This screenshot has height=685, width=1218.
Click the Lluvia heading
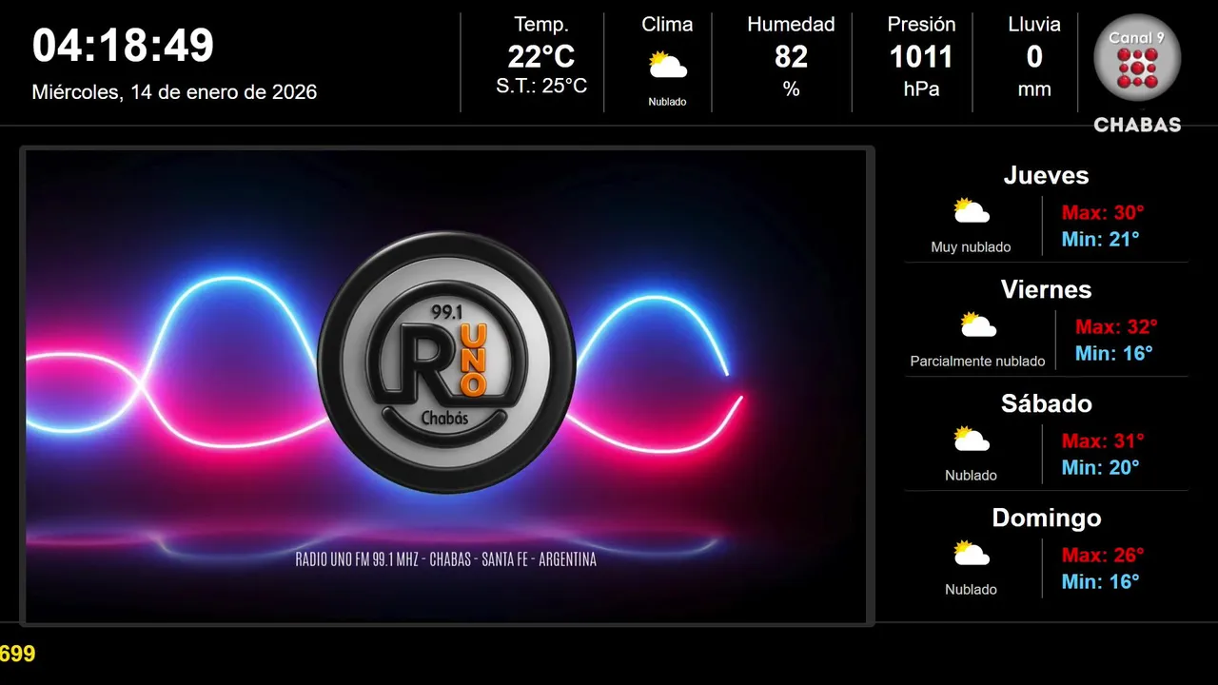(1034, 25)
